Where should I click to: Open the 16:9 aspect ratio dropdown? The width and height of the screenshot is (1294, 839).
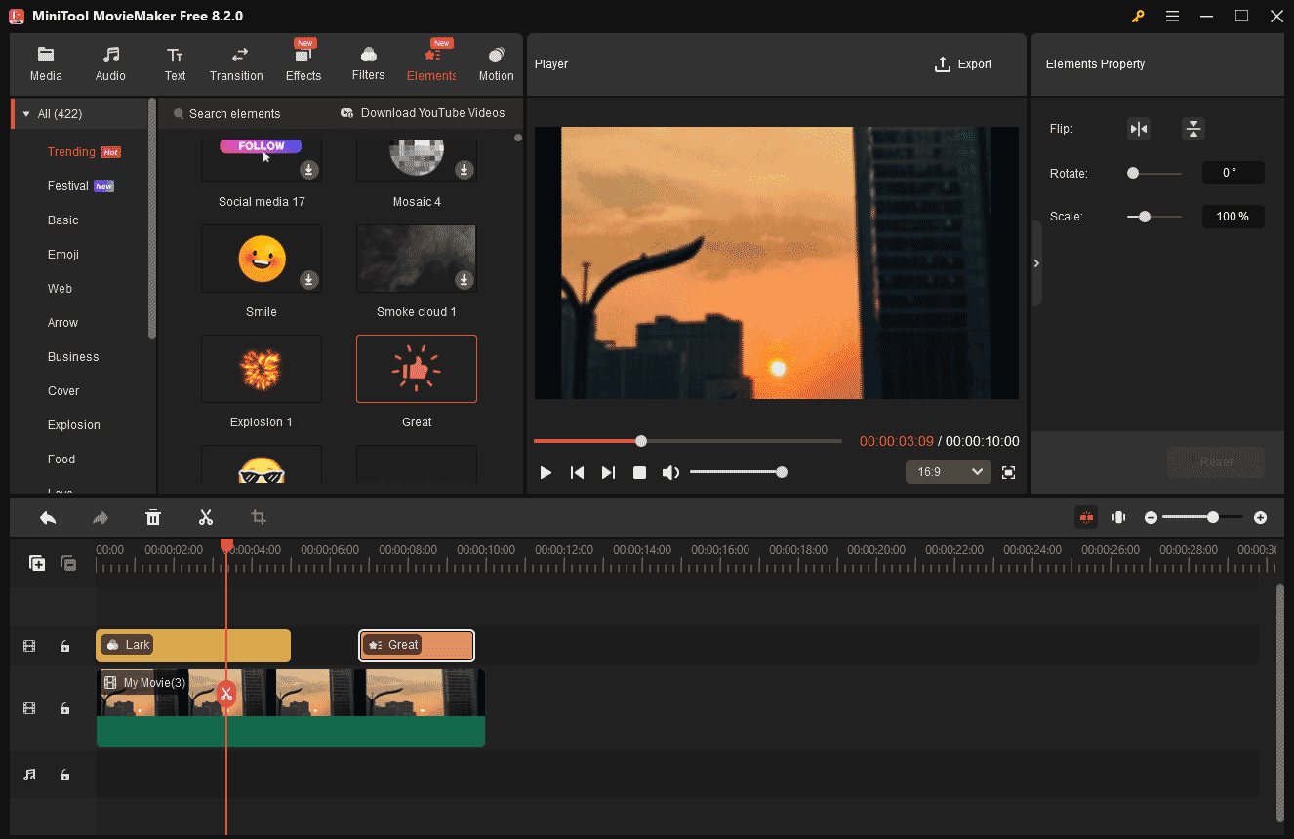coord(949,472)
